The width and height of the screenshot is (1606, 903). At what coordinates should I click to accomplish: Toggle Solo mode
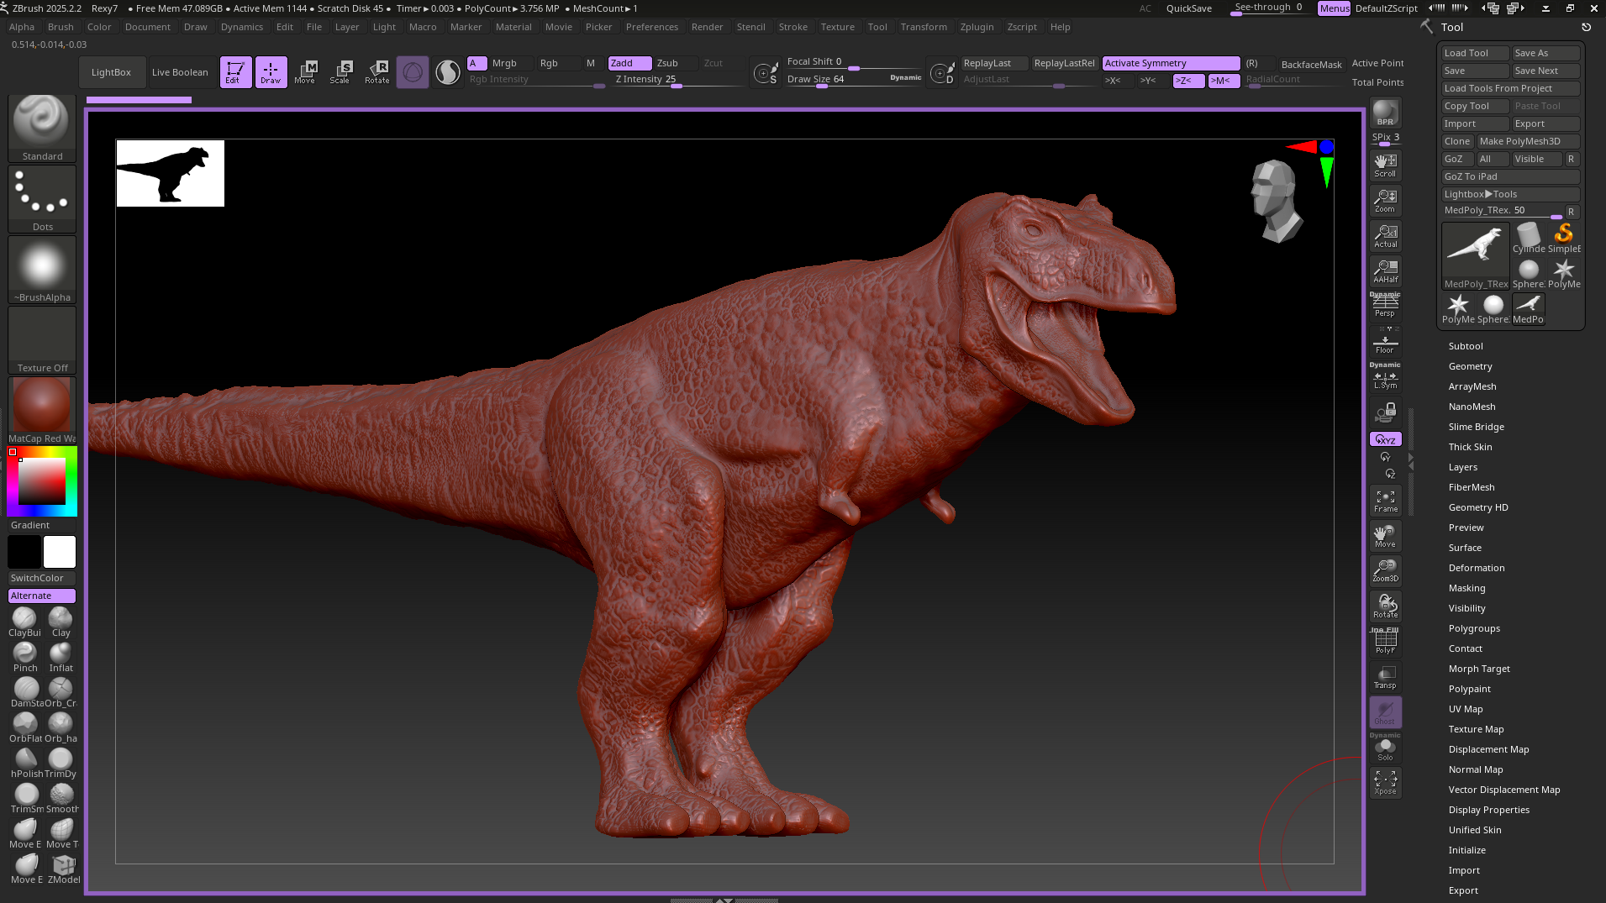point(1385,748)
